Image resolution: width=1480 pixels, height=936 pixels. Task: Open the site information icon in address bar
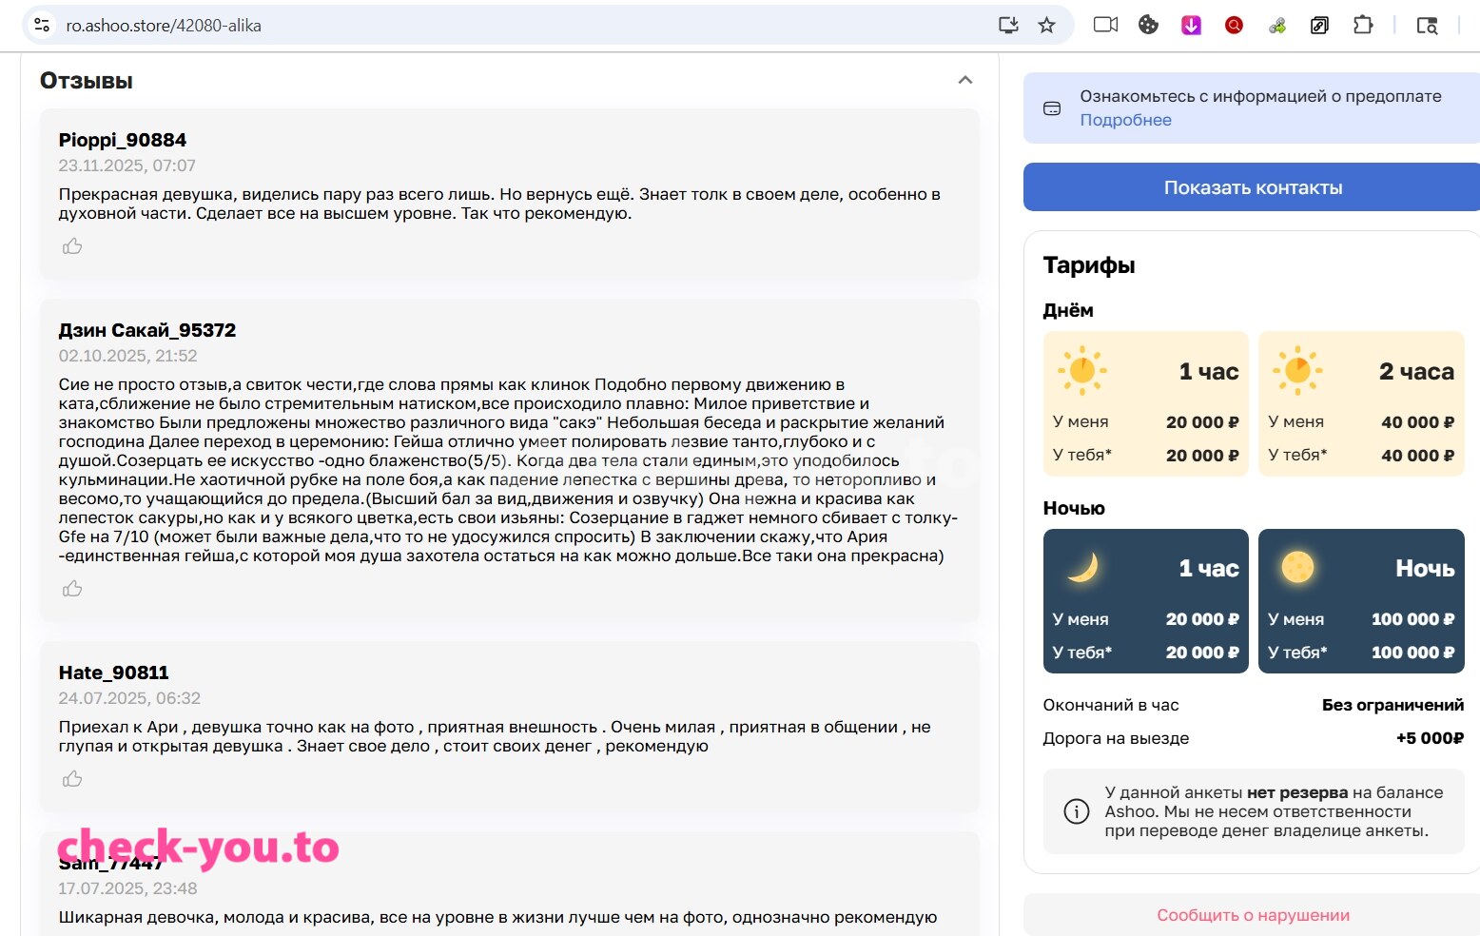click(42, 26)
